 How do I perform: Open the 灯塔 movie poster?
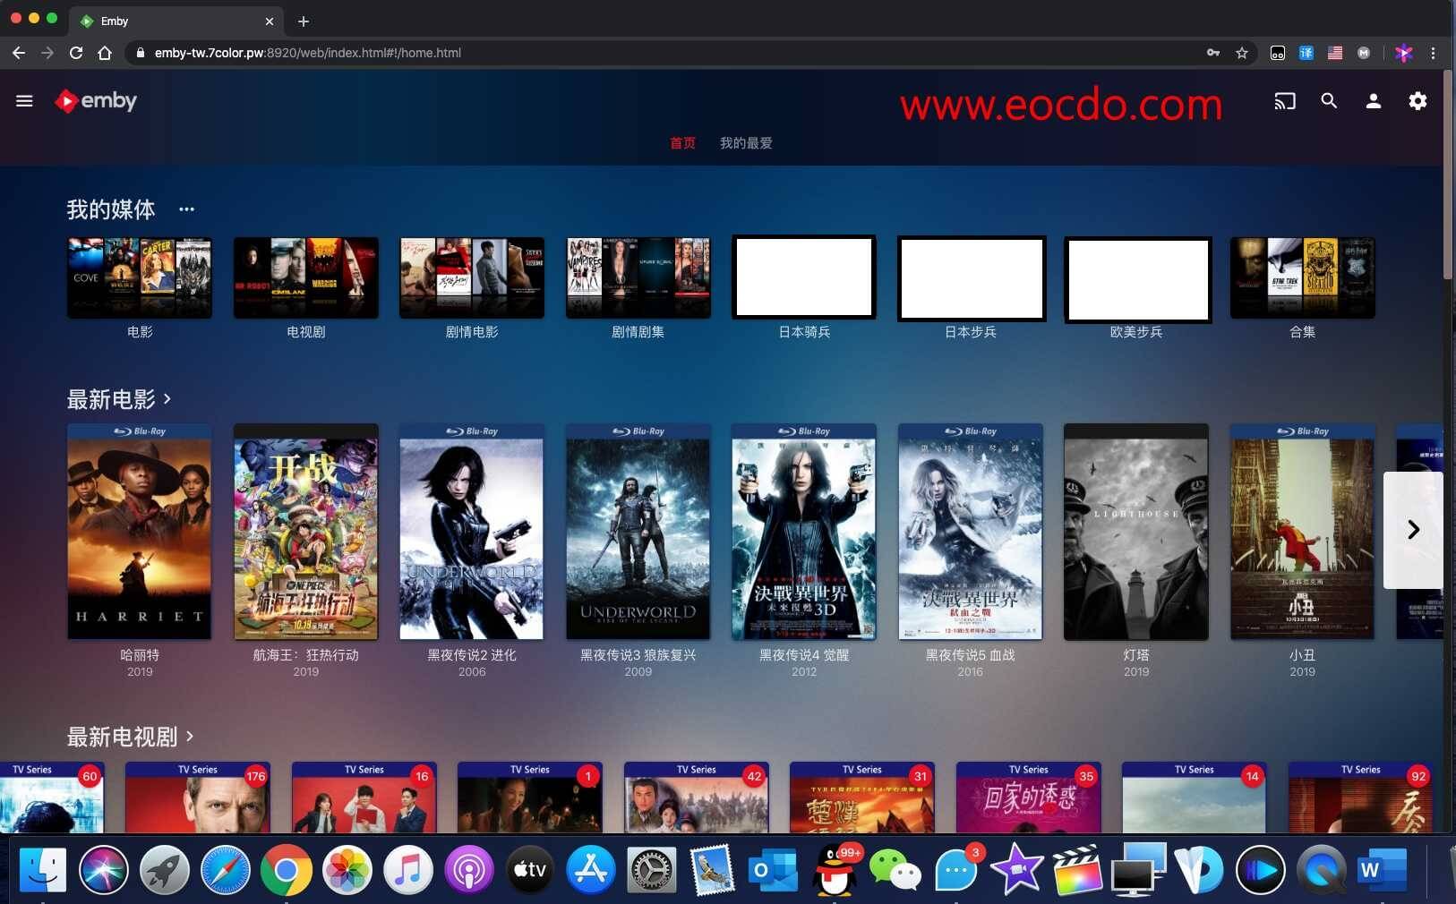tap(1136, 532)
